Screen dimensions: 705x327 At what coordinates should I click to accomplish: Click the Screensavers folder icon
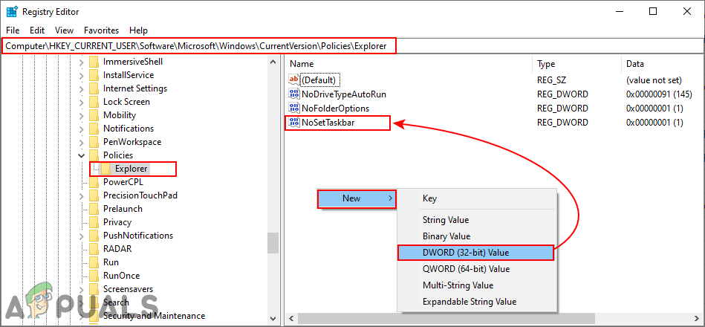[x=94, y=289]
